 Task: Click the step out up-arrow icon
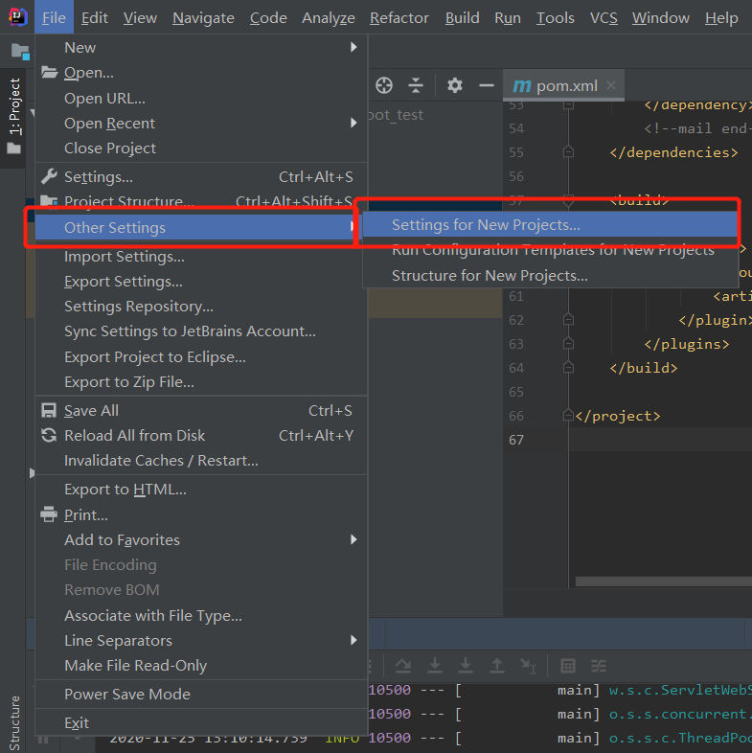497,666
